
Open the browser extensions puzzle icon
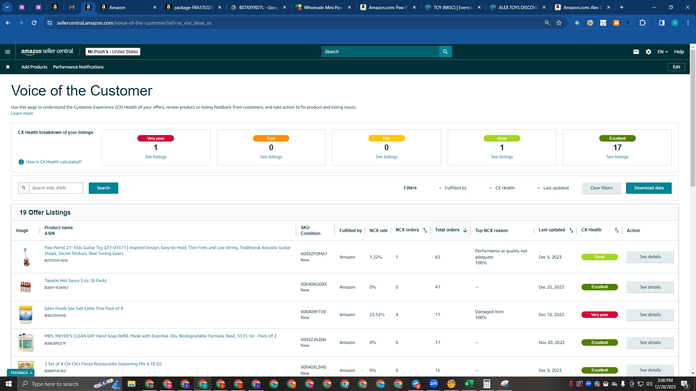pyautogui.click(x=642, y=23)
